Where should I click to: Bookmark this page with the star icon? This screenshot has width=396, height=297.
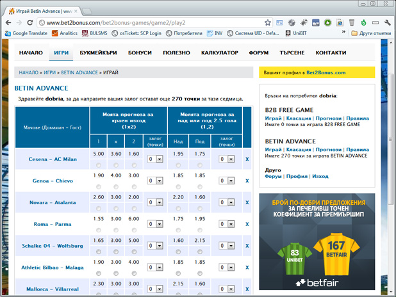pyautogui.click(x=267, y=22)
